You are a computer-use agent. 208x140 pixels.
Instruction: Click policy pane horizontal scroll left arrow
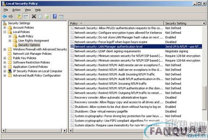[x=71, y=131]
